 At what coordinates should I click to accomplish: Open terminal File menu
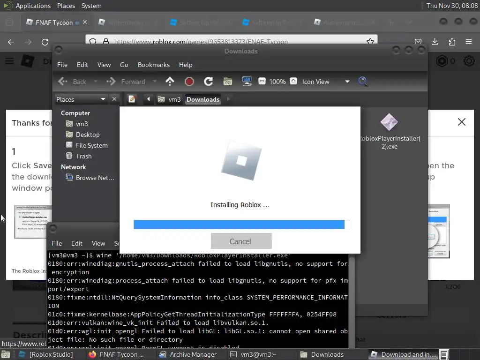pyautogui.click(x=57, y=243)
